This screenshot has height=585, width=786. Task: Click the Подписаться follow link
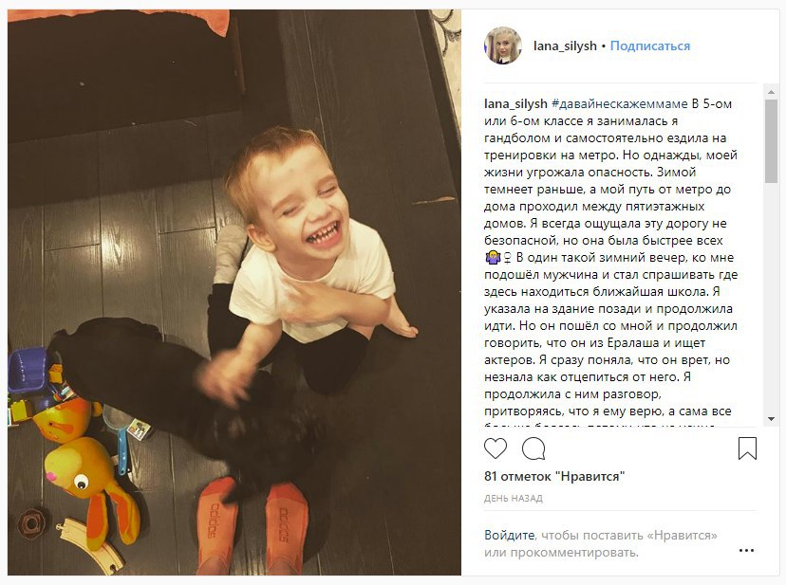point(649,46)
